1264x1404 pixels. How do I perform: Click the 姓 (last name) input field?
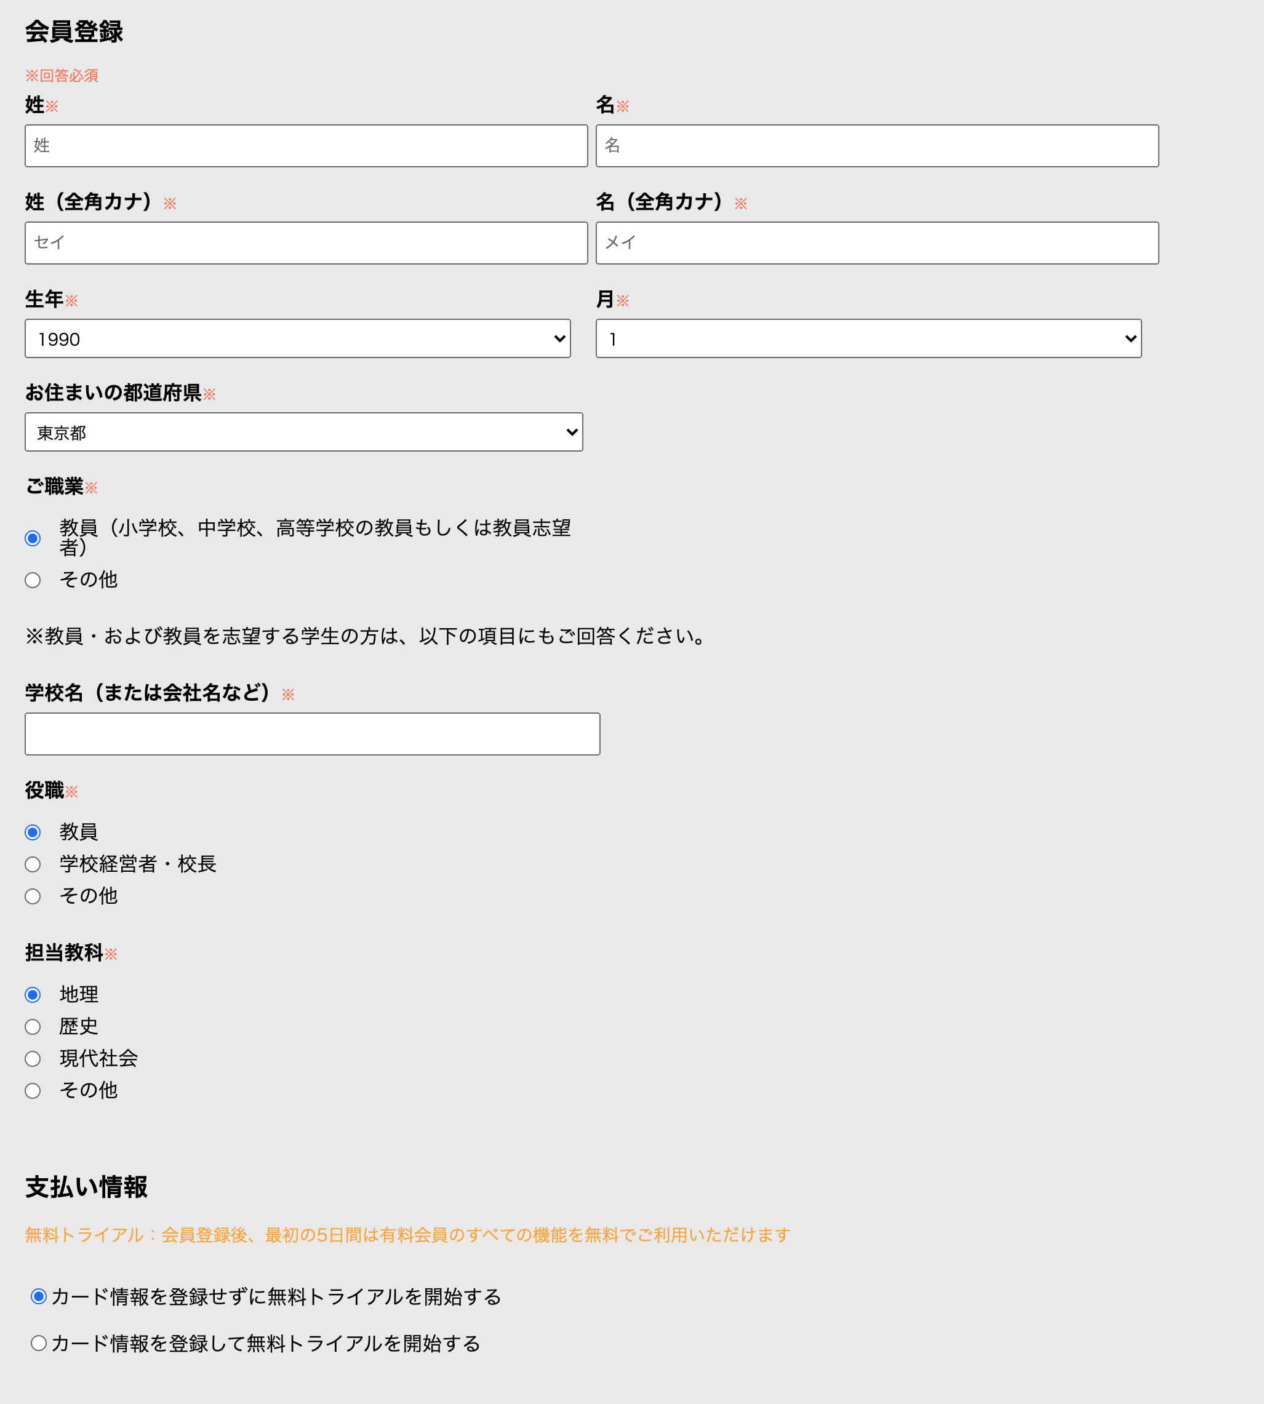[306, 146]
